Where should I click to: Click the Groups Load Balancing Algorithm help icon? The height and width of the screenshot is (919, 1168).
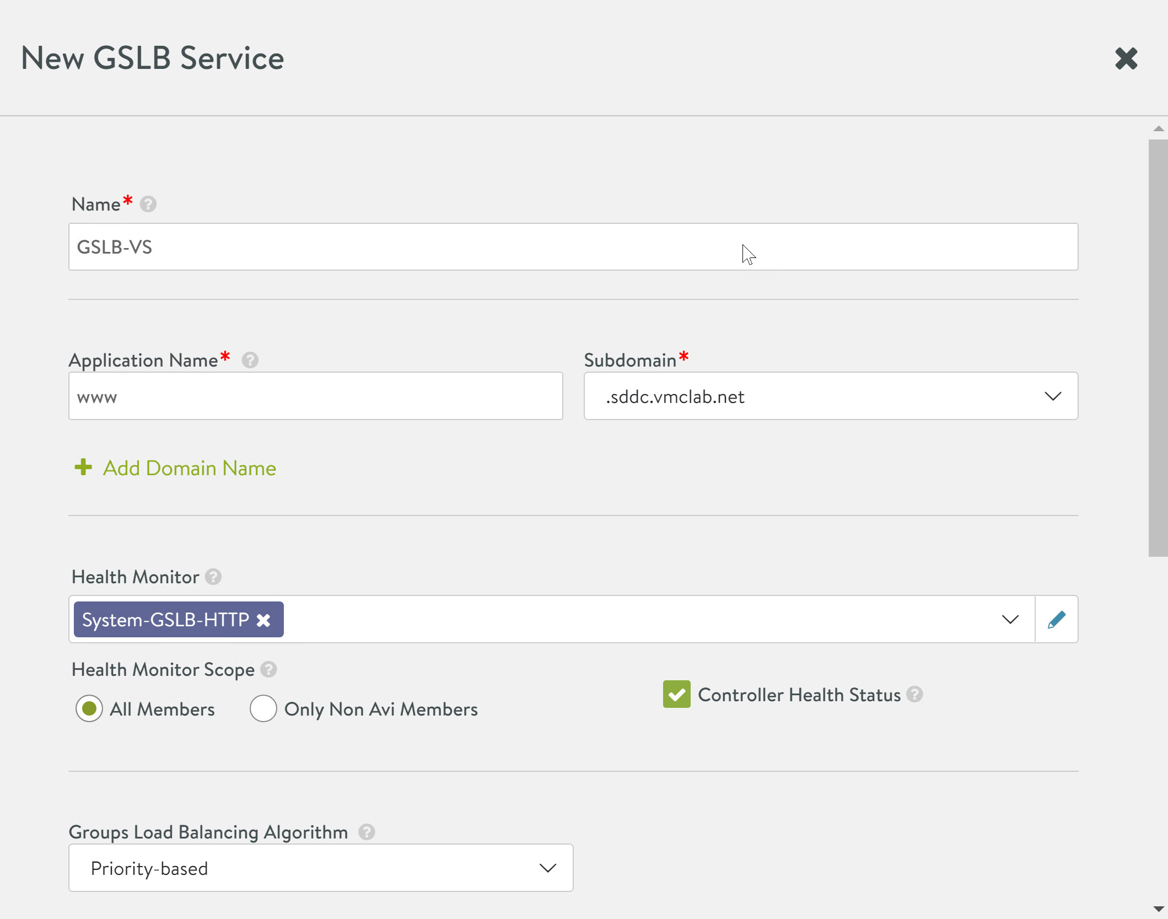pos(367,832)
